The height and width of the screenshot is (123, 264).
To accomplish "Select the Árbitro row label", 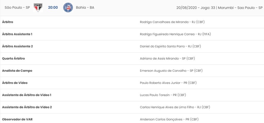I will [7, 22].
